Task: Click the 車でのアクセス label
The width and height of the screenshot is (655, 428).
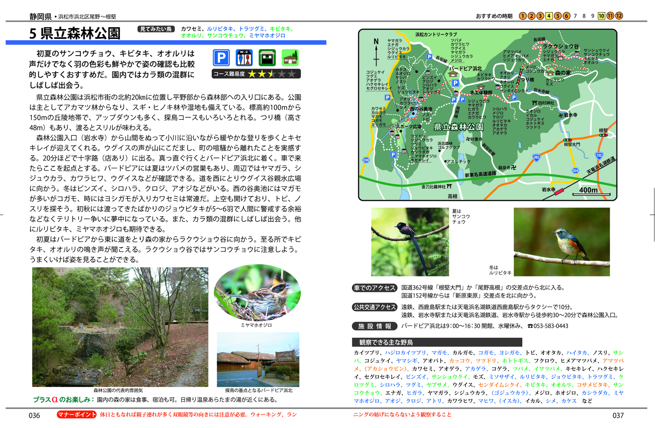Action: click(x=374, y=288)
